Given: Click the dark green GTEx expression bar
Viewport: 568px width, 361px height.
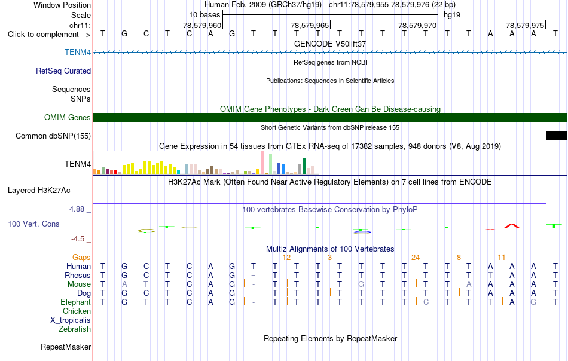Looking at the screenshot, I should pos(304,166).
